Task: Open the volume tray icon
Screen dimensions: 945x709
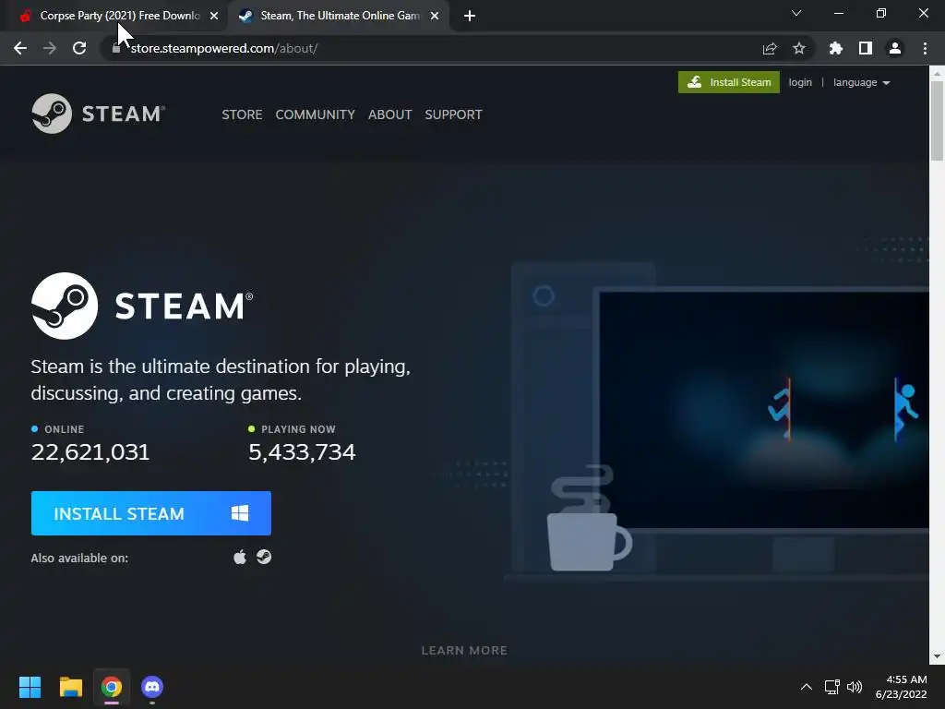Action: [855, 687]
